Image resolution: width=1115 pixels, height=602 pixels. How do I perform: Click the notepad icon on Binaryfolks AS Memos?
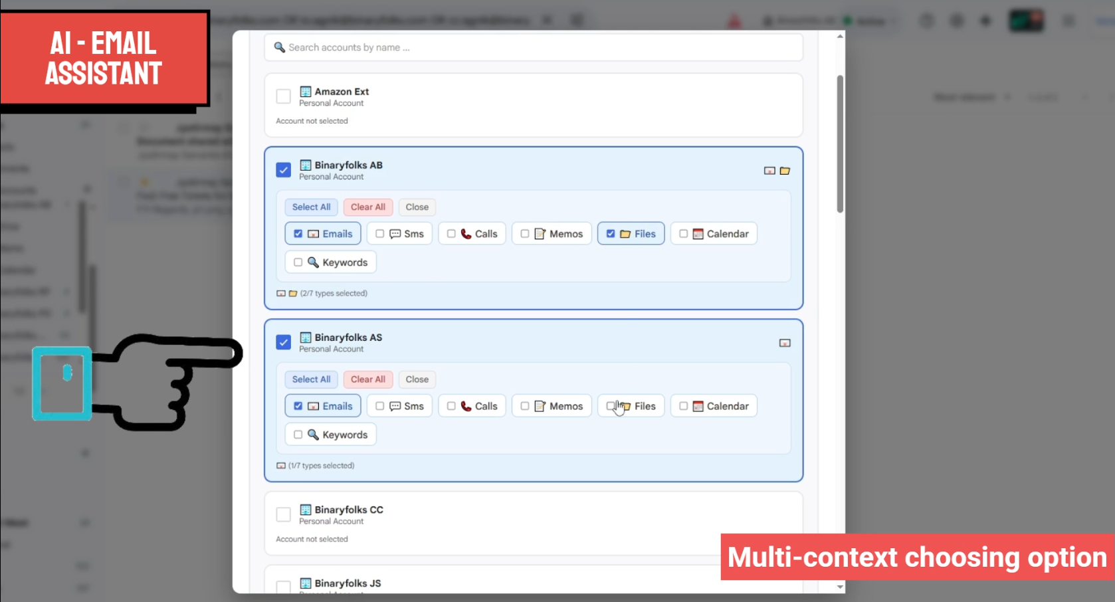click(x=540, y=406)
